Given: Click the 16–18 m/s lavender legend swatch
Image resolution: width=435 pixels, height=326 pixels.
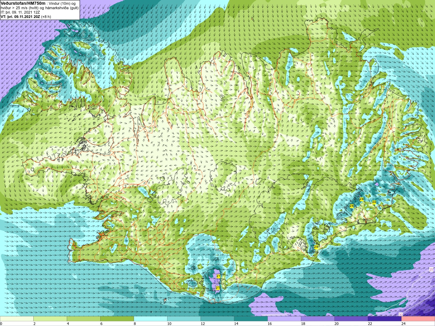Looking at the screenshot, I should (x=284, y=319).
